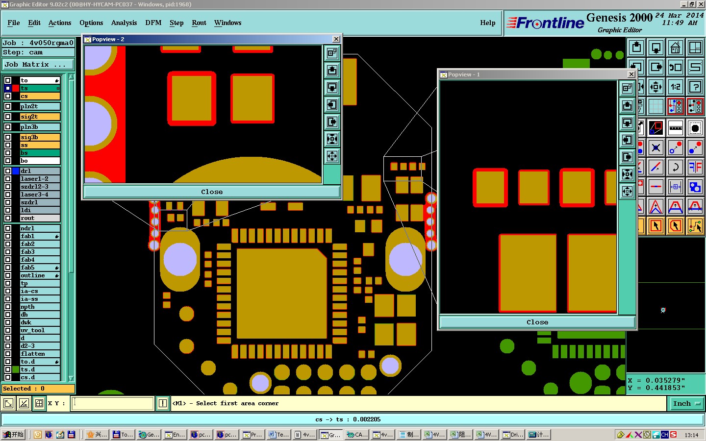The image size is (706, 441).
Task: Toggle the checkbox for layer rout
Action: point(8,218)
